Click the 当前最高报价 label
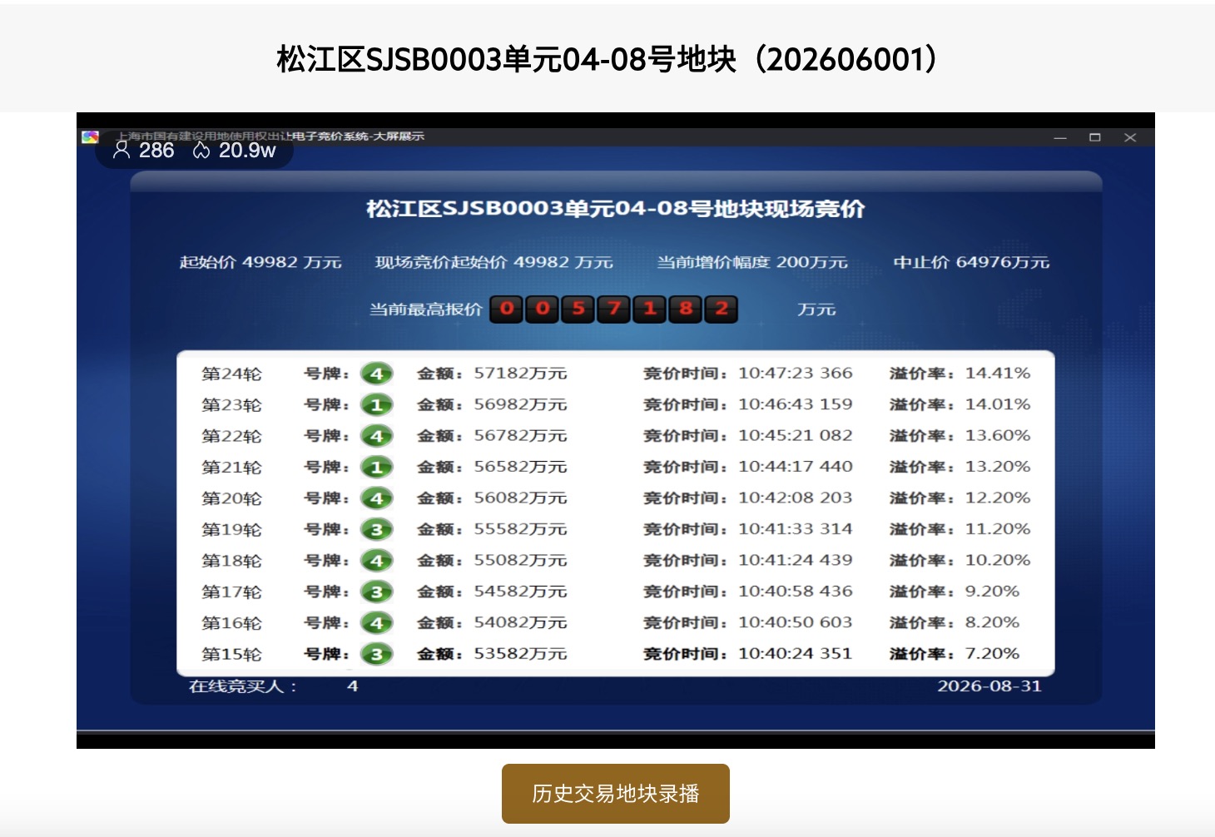Screen dimensions: 1215x837 point(425,310)
